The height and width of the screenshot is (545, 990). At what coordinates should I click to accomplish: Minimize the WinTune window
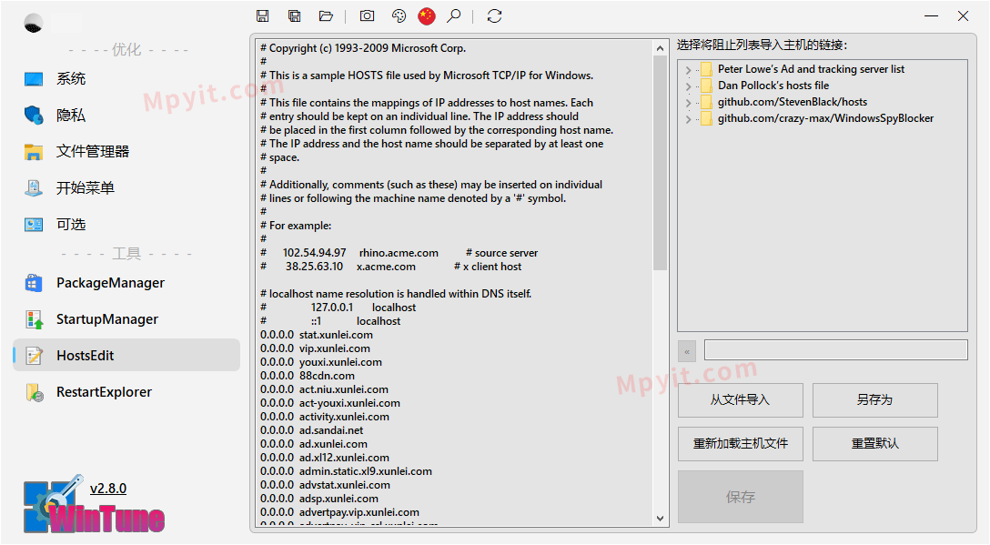click(x=931, y=16)
